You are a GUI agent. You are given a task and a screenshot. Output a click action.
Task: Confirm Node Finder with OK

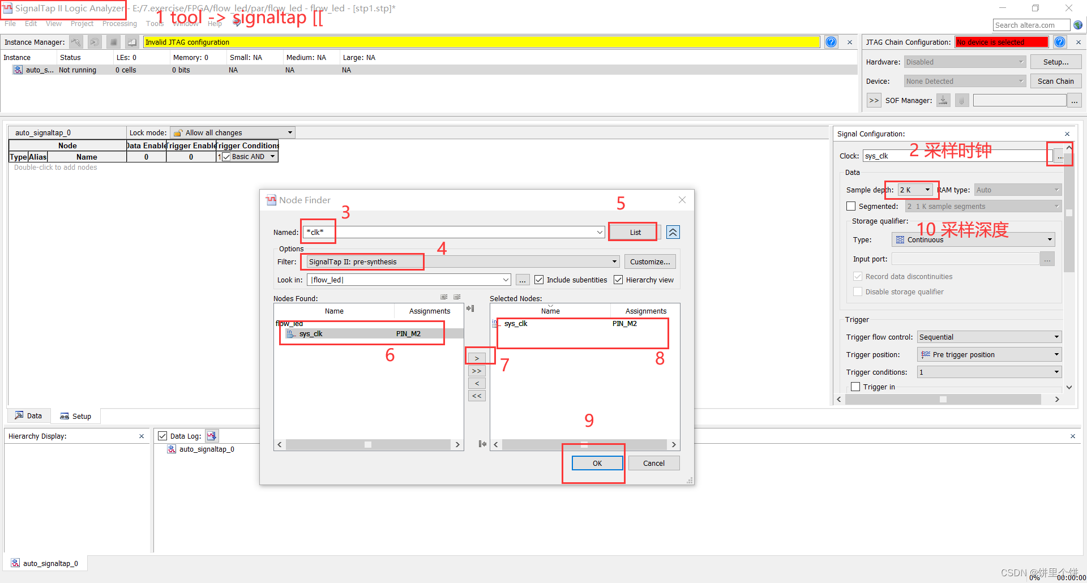tap(597, 463)
